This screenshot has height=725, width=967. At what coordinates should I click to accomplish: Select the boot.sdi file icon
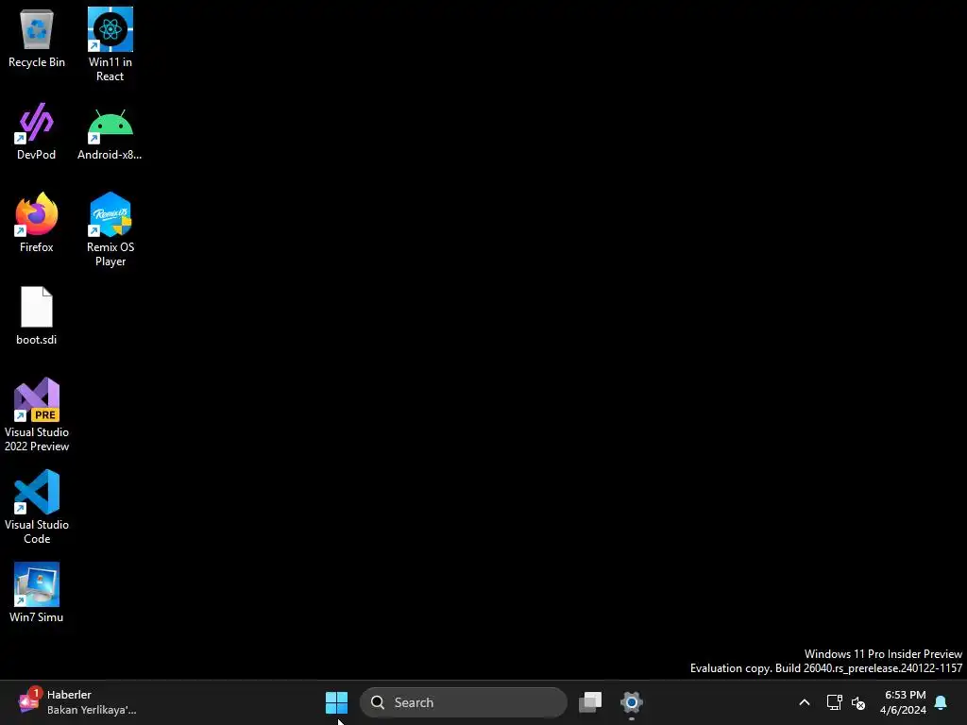click(x=37, y=315)
